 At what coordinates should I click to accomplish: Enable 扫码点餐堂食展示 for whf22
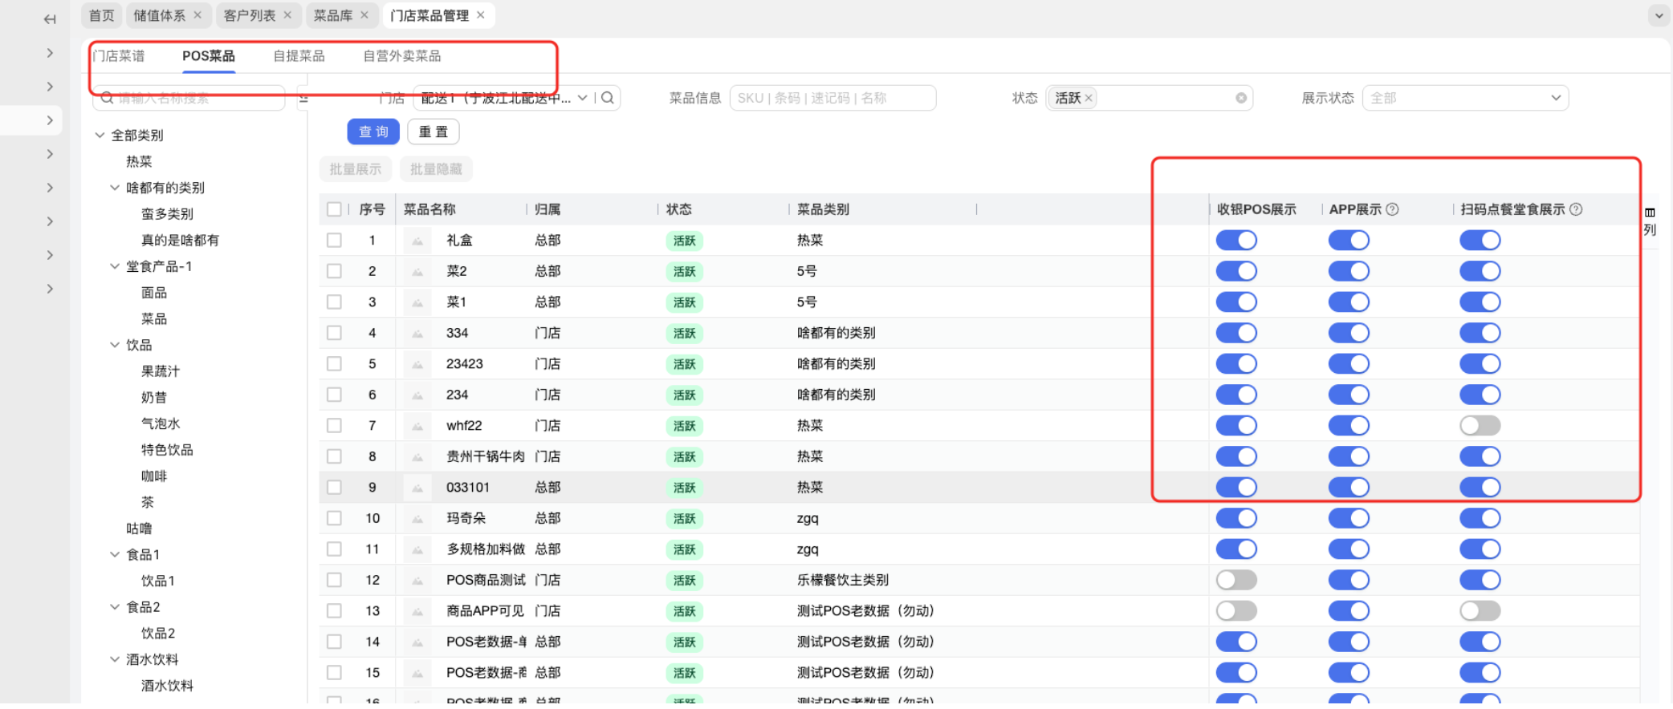[1480, 426]
